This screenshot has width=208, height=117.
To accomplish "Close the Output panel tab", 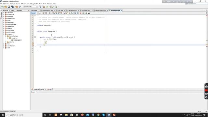I will coord(36,92).
